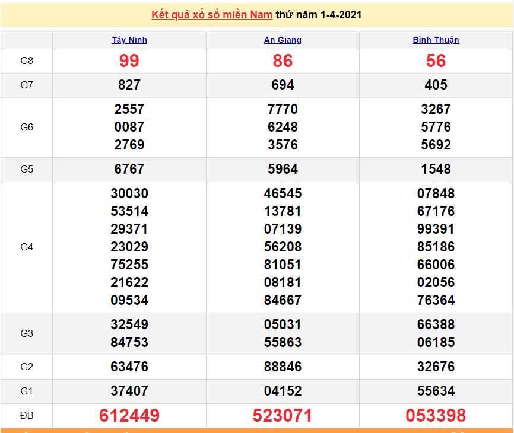Select the Bình Thuận G6 number 3267

coord(436,110)
